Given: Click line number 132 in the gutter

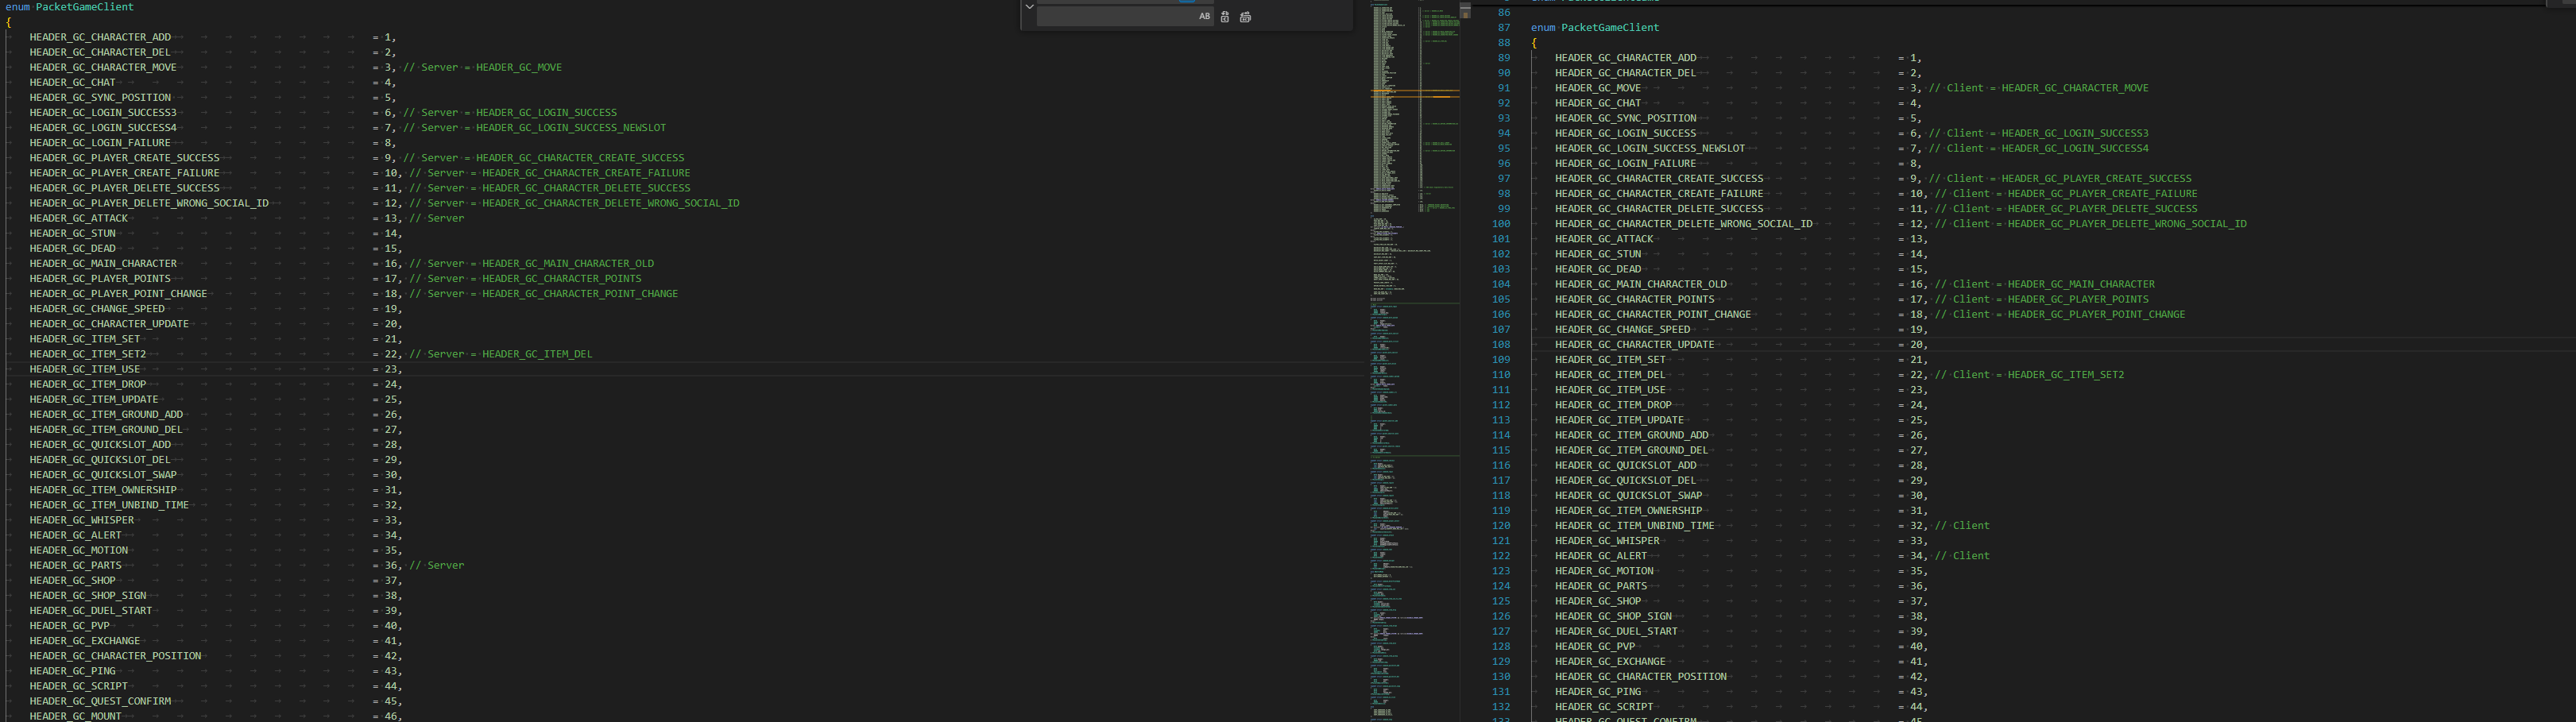Looking at the screenshot, I should click(1501, 707).
